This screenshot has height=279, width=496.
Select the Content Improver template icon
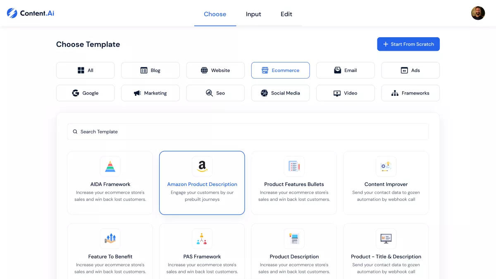pyautogui.click(x=386, y=167)
